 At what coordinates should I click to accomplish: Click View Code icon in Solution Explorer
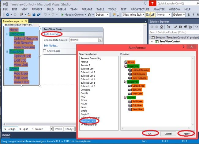point(197,27)
